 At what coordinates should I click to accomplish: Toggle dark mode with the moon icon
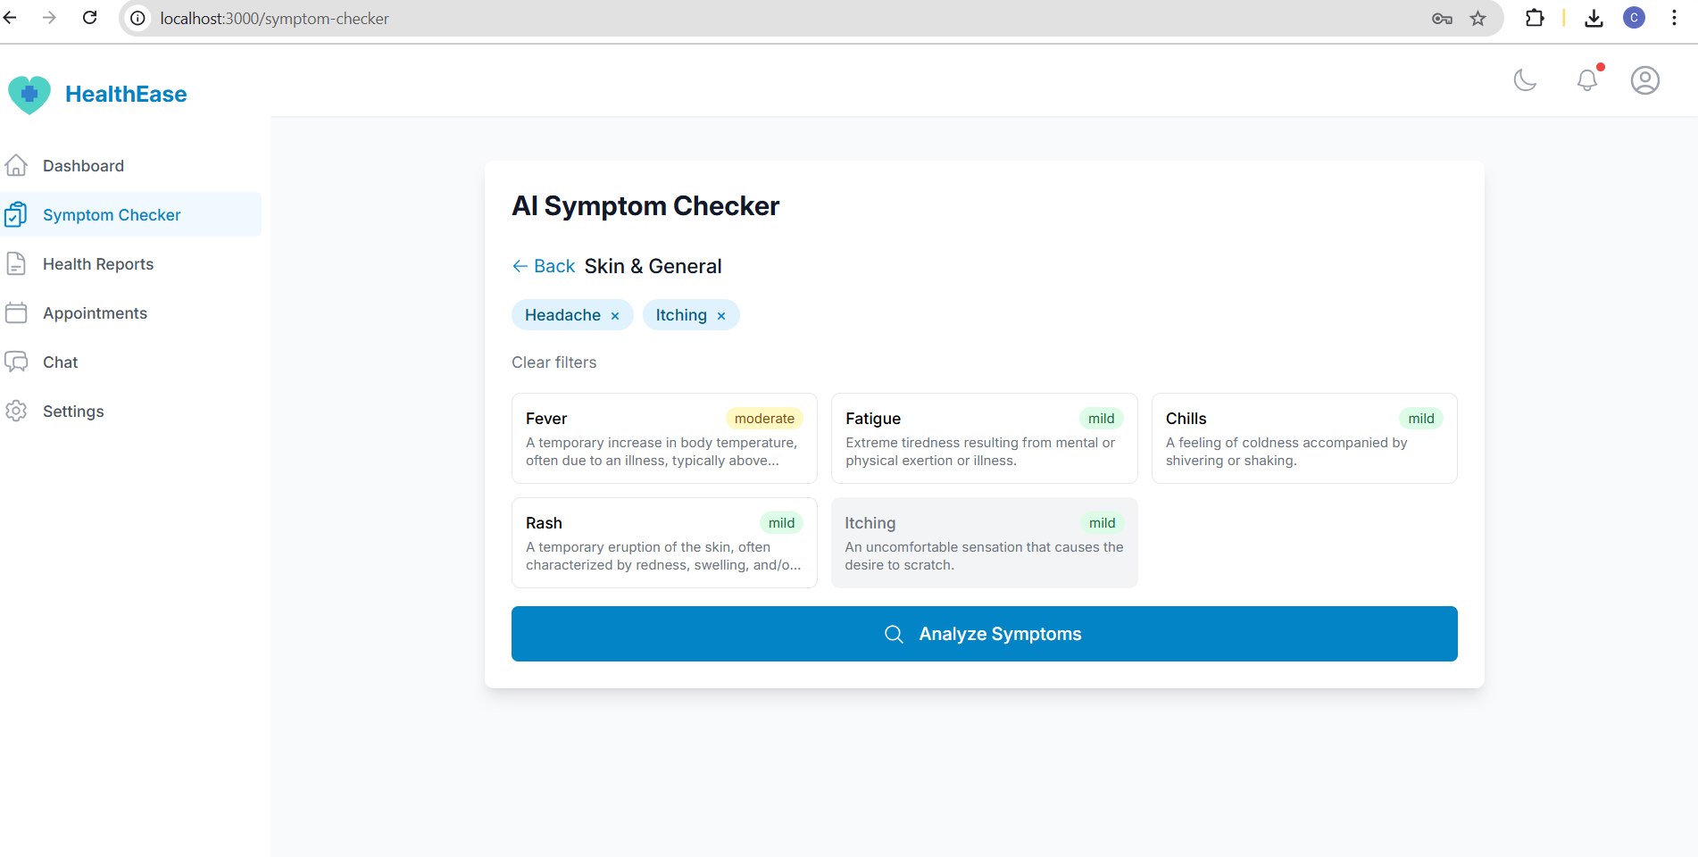click(1525, 80)
